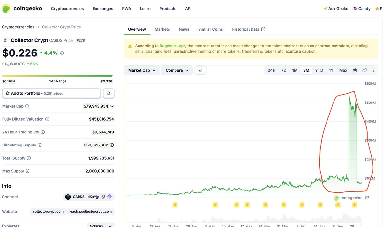Screen dimensions: 383x227
Task: Click 24 Hour Trading Vol info icon
Action: click(43, 132)
